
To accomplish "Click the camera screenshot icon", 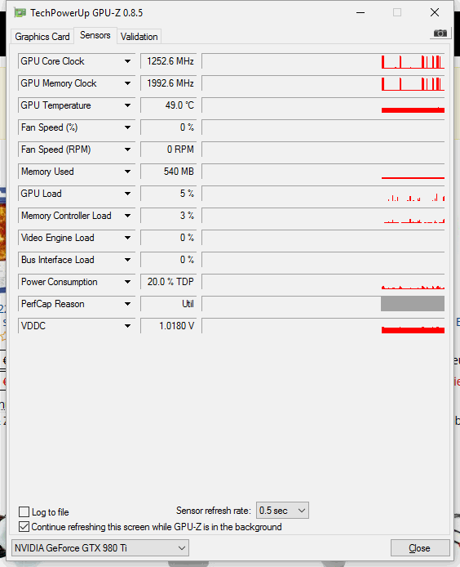I will tap(440, 33).
